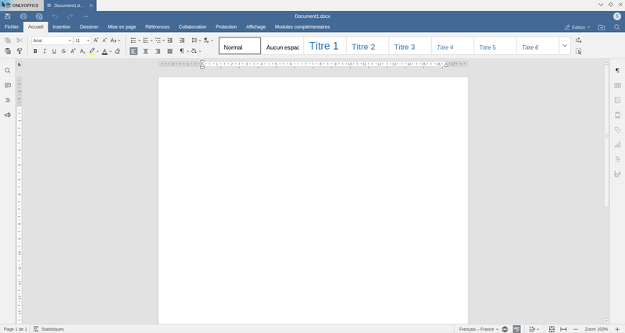The height and width of the screenshot is (333, 625).
Task: Click the Print icon
Action: tap(23, 16)
